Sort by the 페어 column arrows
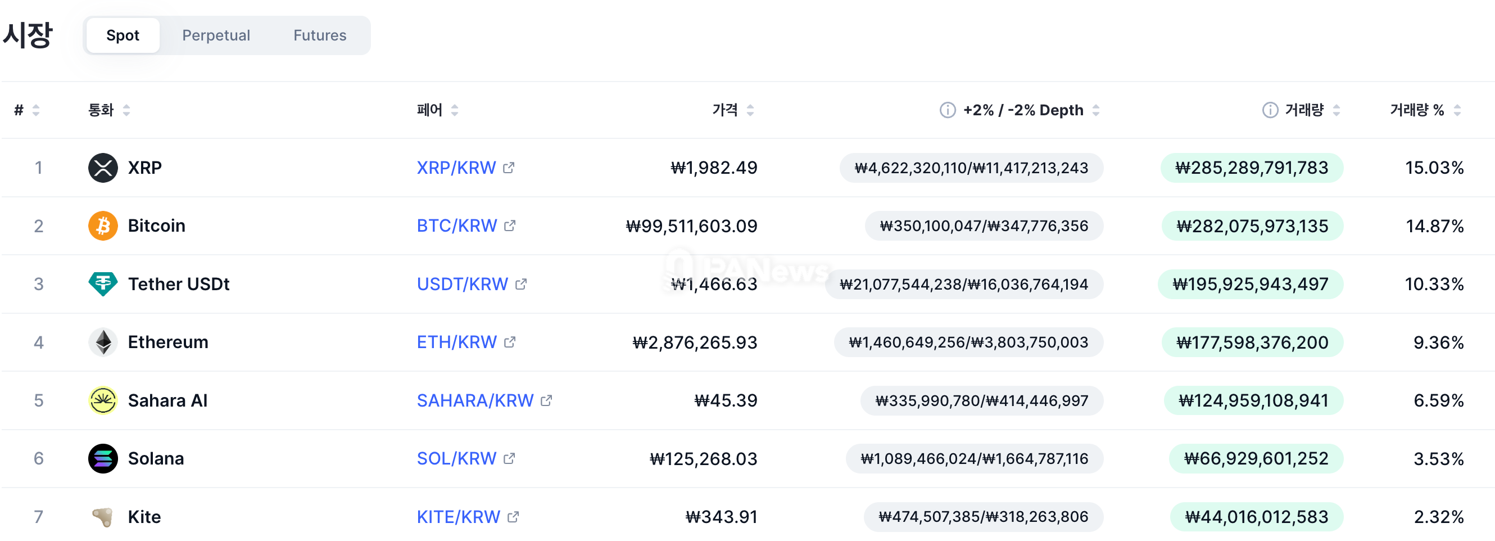The height and width of the screenshot is (541, 1495). pyautogui.click(x=455, y=110)
